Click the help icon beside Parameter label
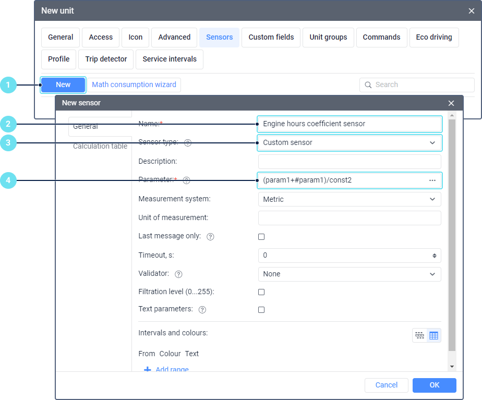 [x=186, y=180]
